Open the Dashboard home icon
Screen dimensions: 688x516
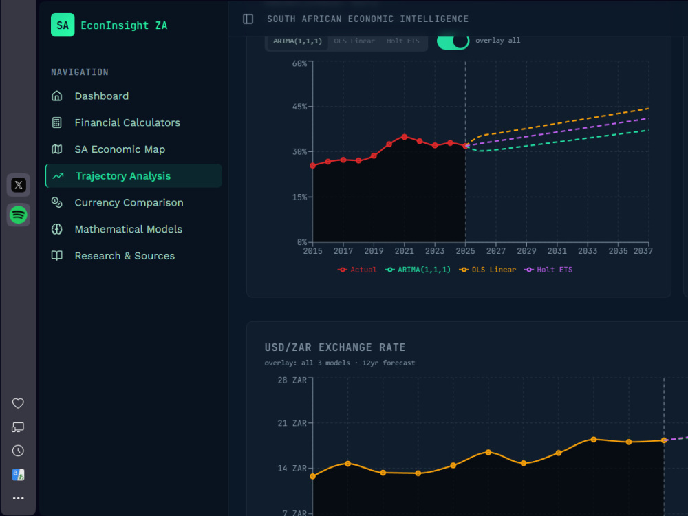(x=57, y=96)
